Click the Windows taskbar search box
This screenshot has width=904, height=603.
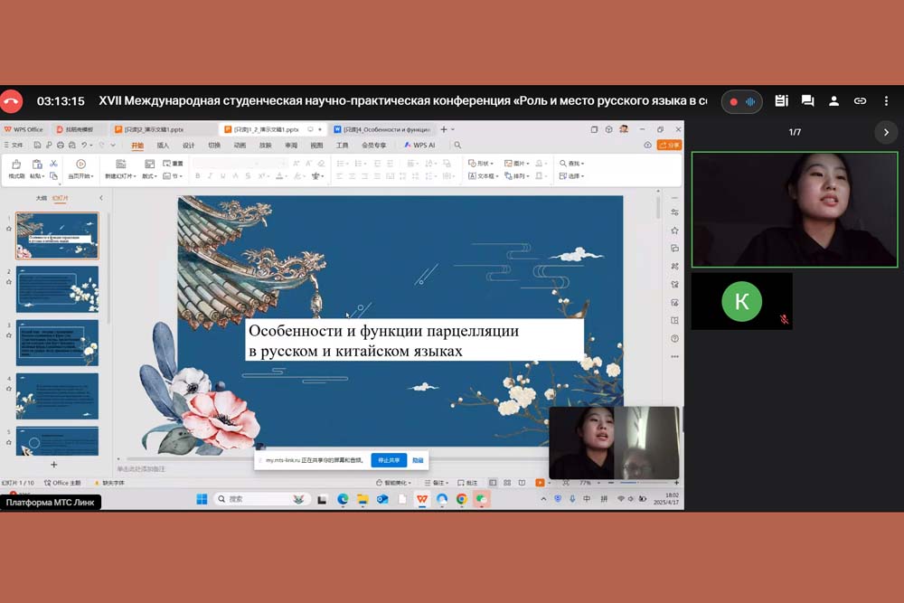(262, 499)
